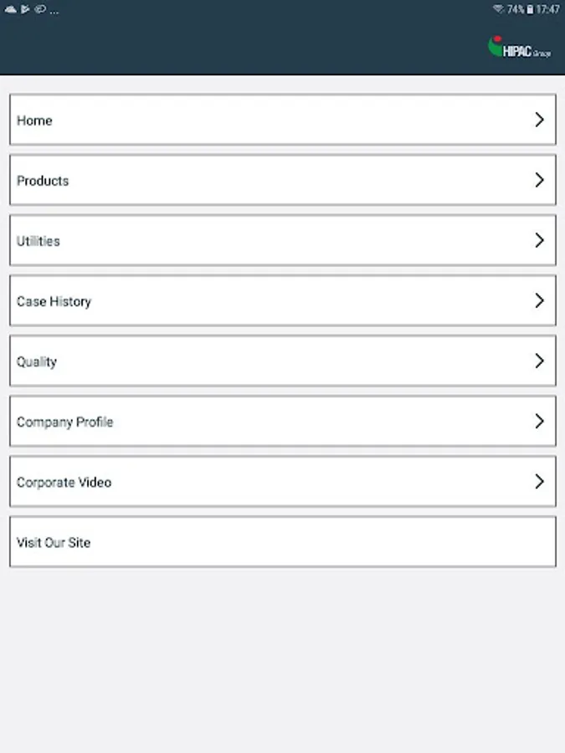Click the chat bubble notification icon
The image size is (565, 753).
(x=40, y=9)
